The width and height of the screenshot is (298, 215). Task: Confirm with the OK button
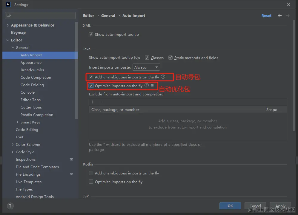[230, 206]
